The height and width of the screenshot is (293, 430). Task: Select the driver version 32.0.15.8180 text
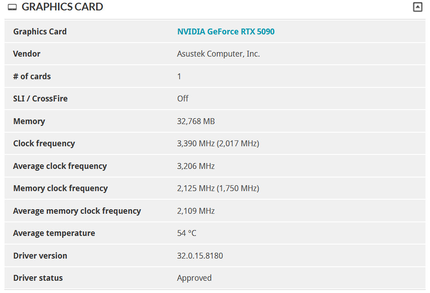pyautogui.click(x=200, y=256)
